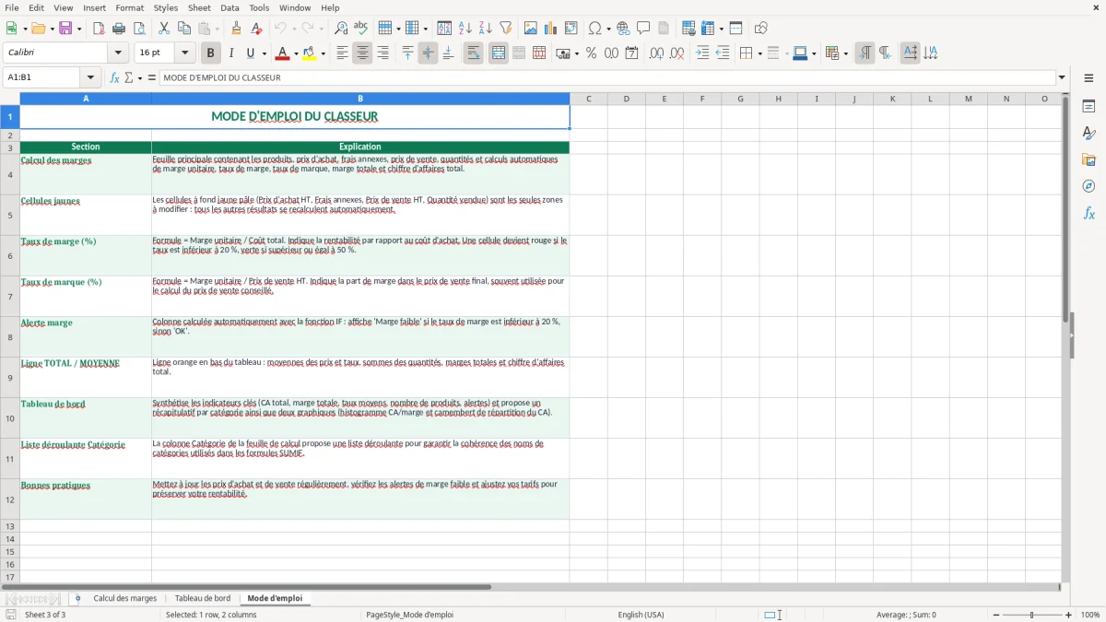1106x622 pixels.
Task: Open the Special Character dropdown arrow
Action: pyautogui.click(x=607, y=29)
